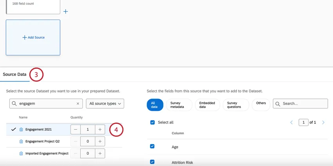Select the All data filter pill
Viewport: 333px width, 166px height.
tap(155, 105)
